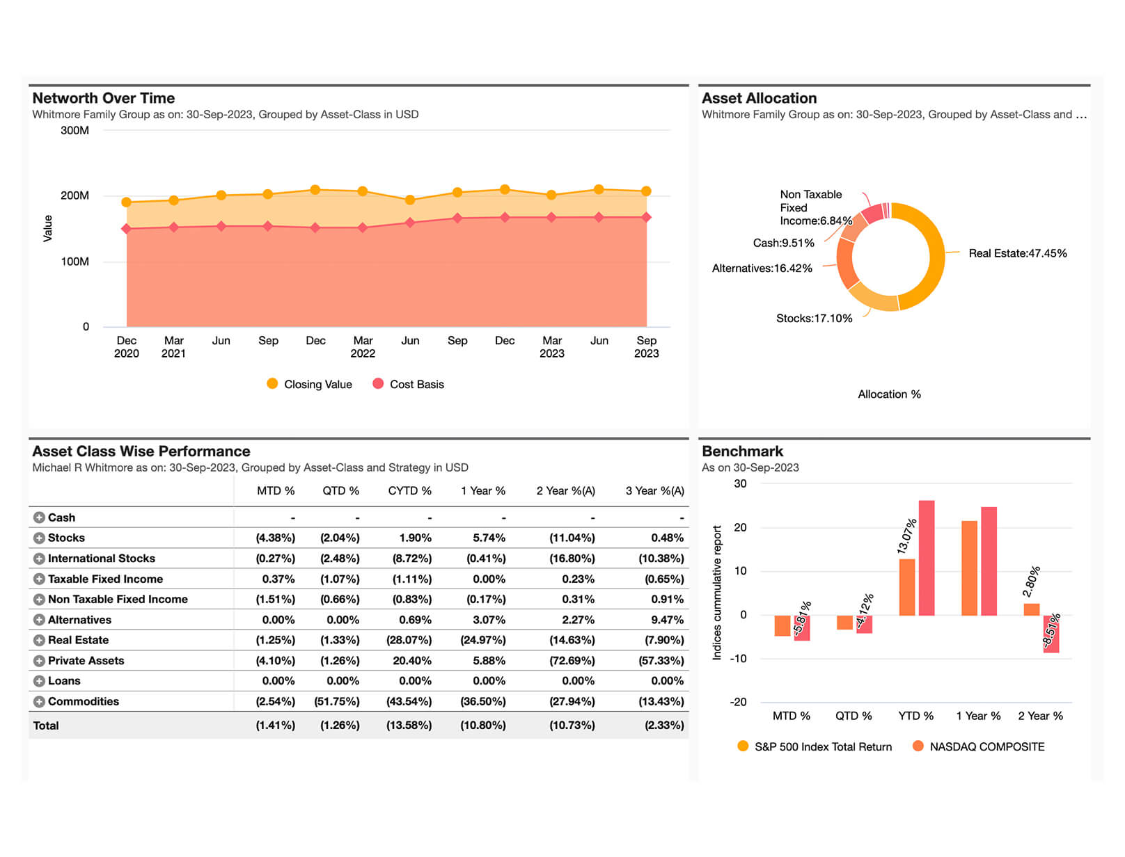The image size is (1125, 857).
Task: Click plus icon beside Non Taxable Fixed Income
Action: point(39,599)
